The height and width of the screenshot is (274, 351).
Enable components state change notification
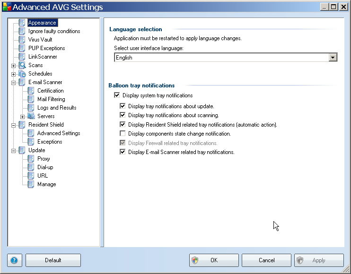point(123,133)
